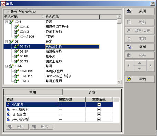Open the 显示: 所有角色 display options bar
157x136 pixels.
[x=62, y=12]
